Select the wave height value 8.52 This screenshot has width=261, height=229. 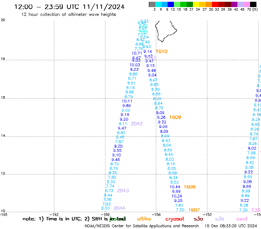click(x=175, y=182)
